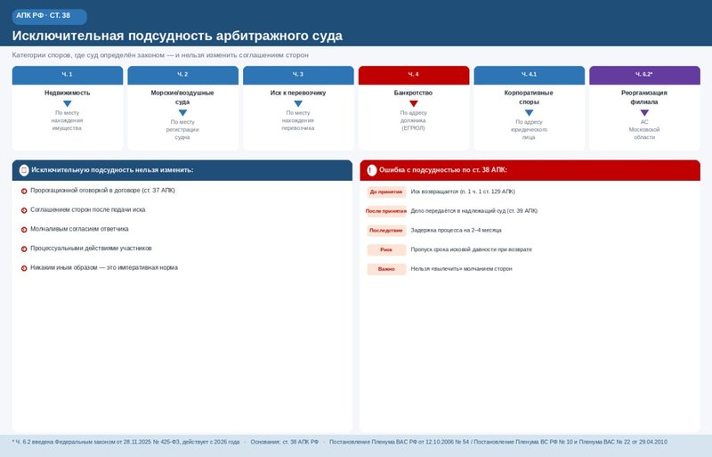Click the line Соглашением сторон после подачи иска
Image resolution: width=712 pixels, height=457 pixels.
(x=88, y=209)
